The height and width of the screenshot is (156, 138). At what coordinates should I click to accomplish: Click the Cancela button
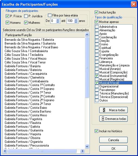[113, 140]
